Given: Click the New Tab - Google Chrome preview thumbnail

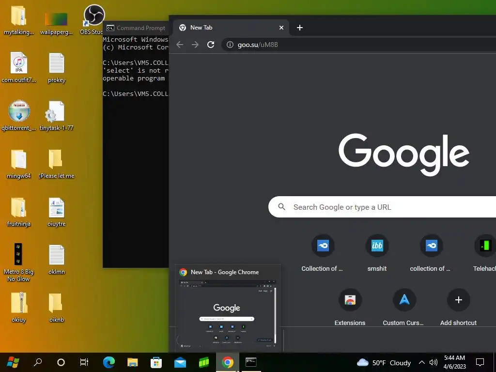Looking at the screenshot, I should click(x=227, y=308).
